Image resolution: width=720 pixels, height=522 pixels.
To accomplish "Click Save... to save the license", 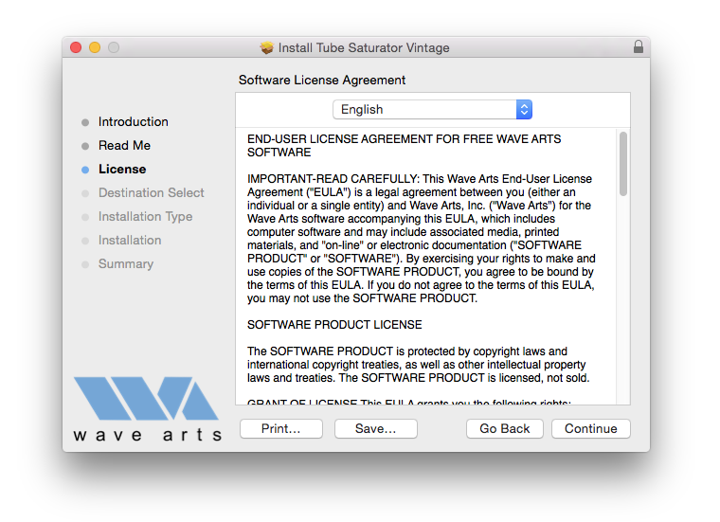I will 375,429.
